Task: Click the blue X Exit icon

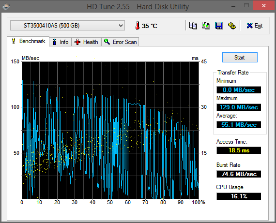Action: pos(249,26)
